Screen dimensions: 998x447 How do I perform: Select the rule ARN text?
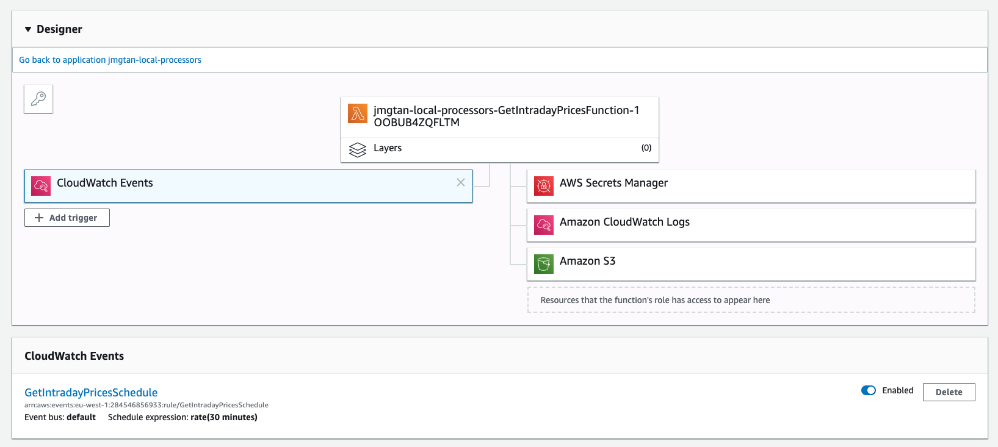(x=146, y=405)
